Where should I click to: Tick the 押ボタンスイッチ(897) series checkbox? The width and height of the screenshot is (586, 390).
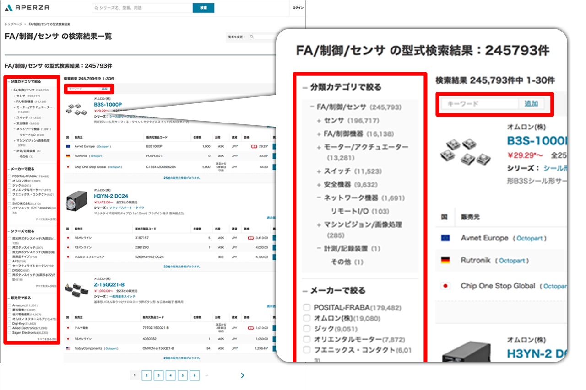point(10,247)
